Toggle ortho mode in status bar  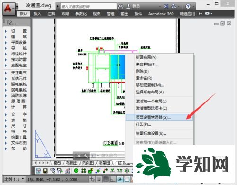113,179
